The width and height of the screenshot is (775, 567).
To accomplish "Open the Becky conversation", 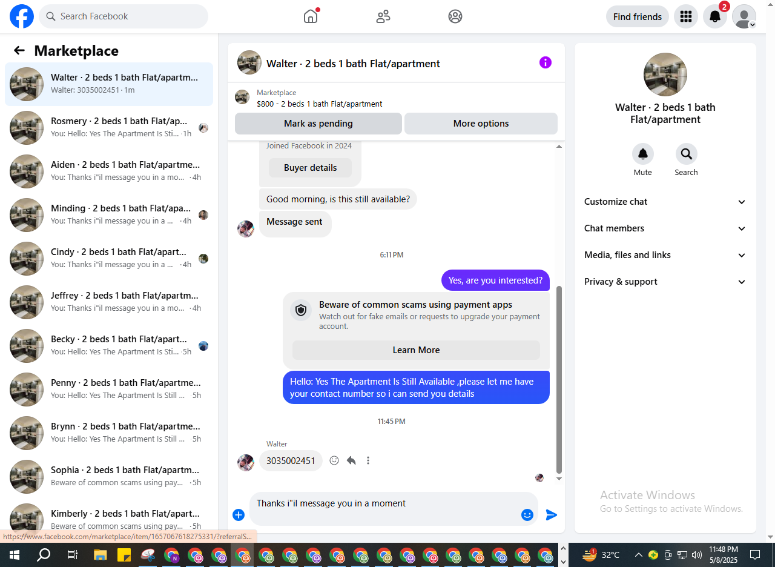I will pos(109,346).
